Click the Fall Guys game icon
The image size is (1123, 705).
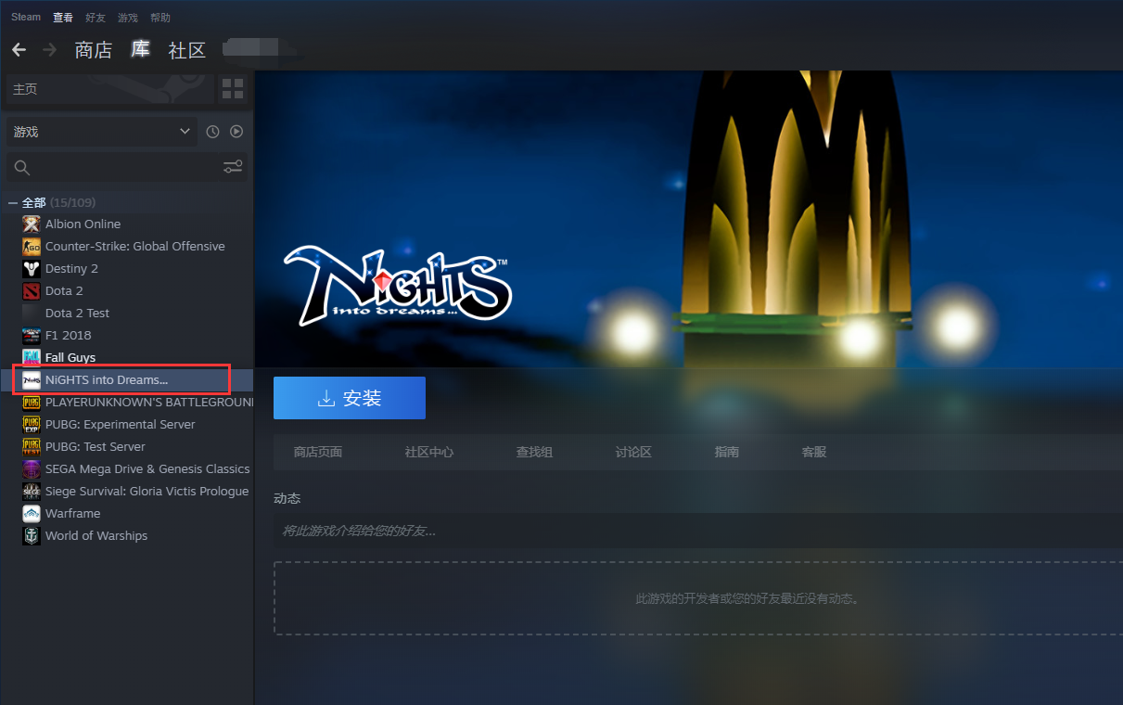32,357
